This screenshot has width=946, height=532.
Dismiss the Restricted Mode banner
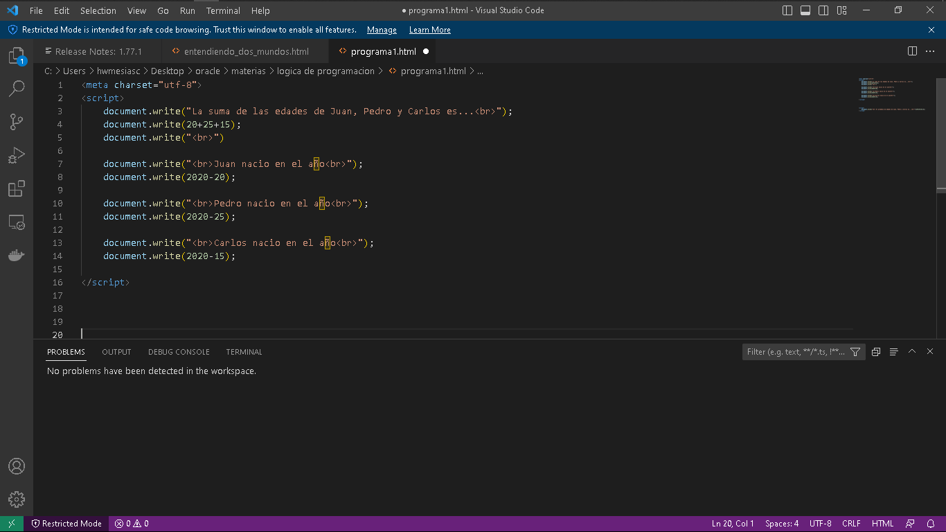[x=931, y=30]
